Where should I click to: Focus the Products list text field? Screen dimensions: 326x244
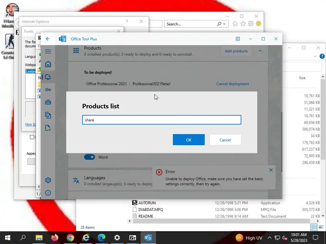(x=161, y=120)
